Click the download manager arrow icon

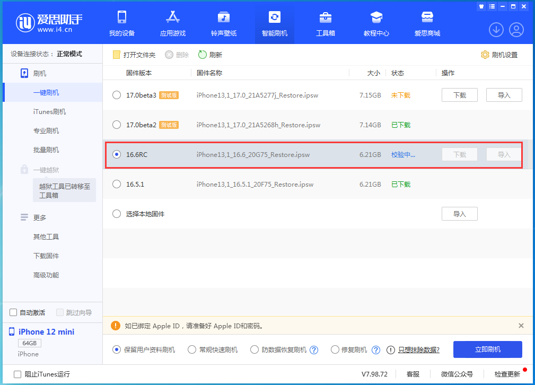point(496,30)
